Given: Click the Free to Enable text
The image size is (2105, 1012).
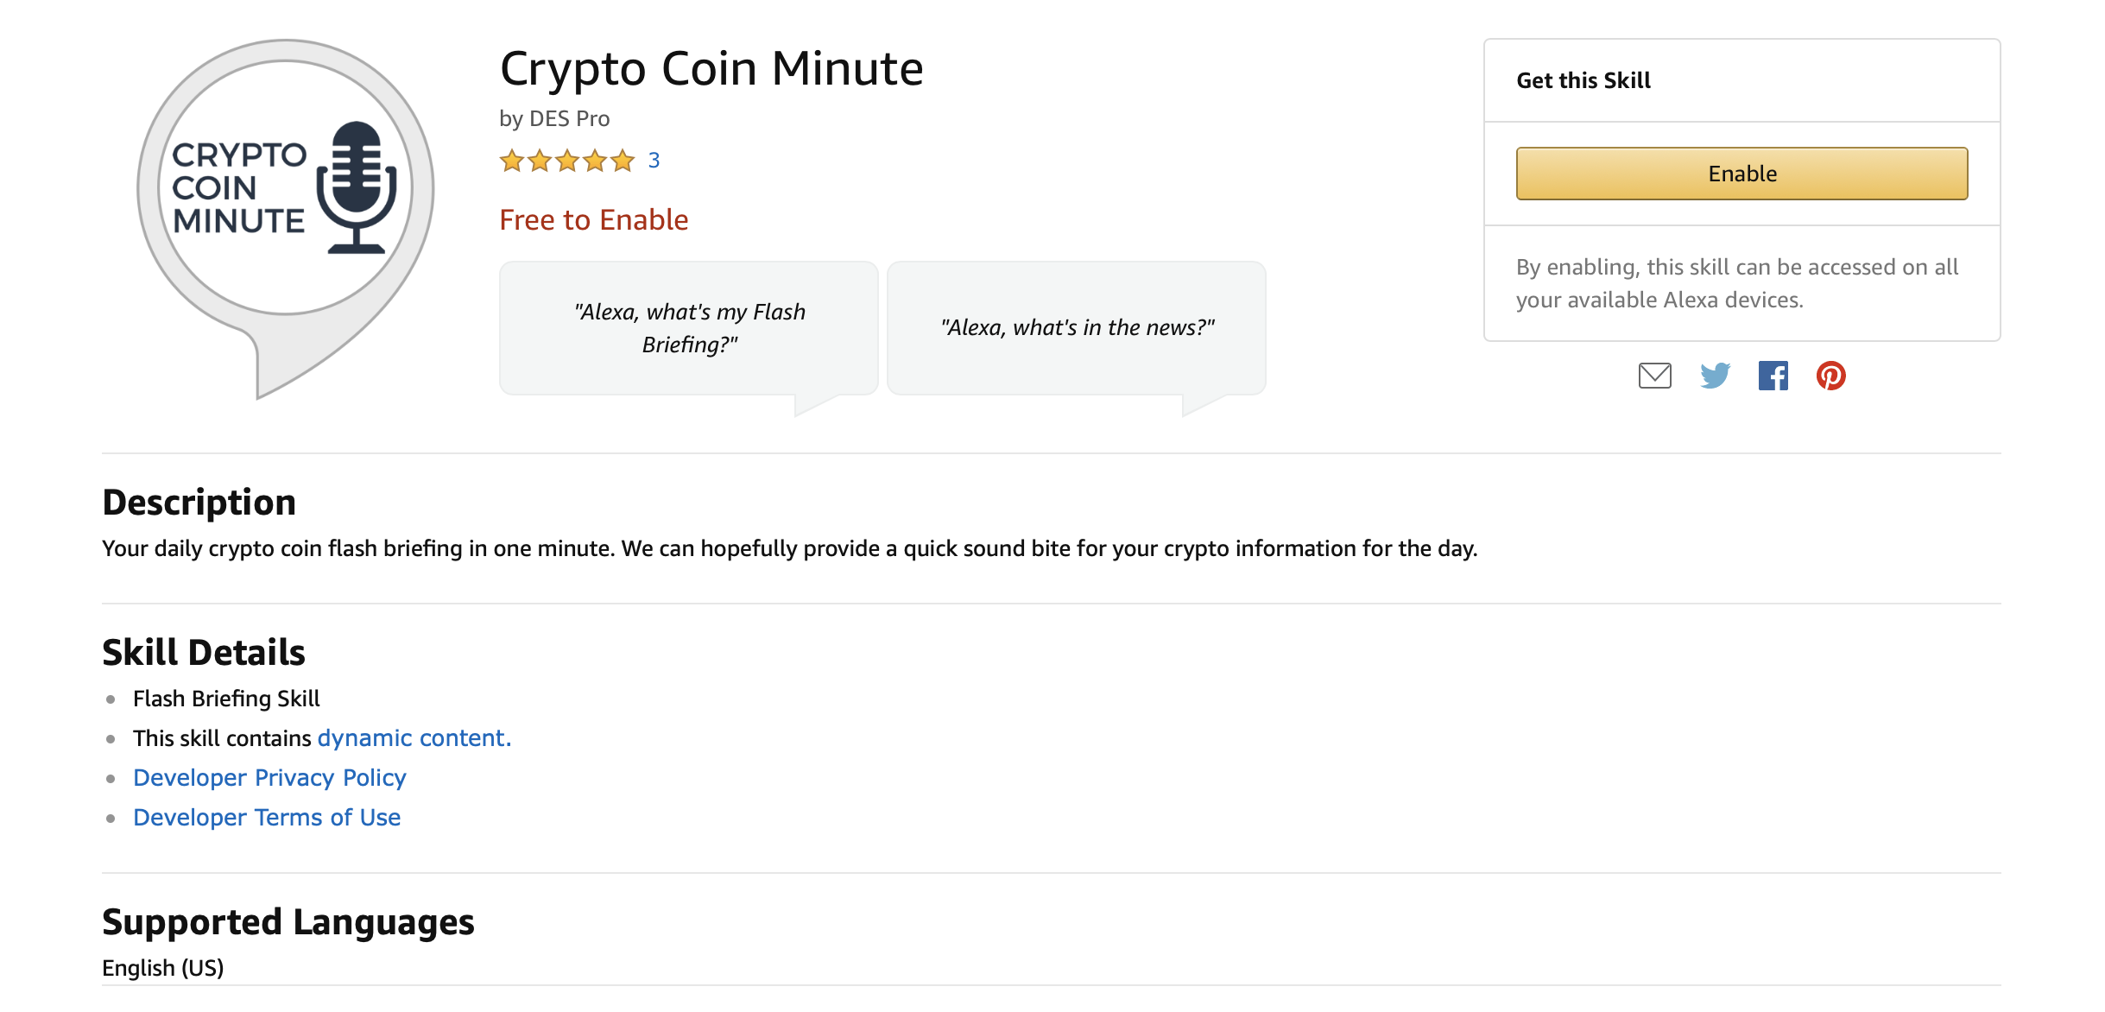Looking at the screenshot, I should pyautogui.click(x=594, y=220).
